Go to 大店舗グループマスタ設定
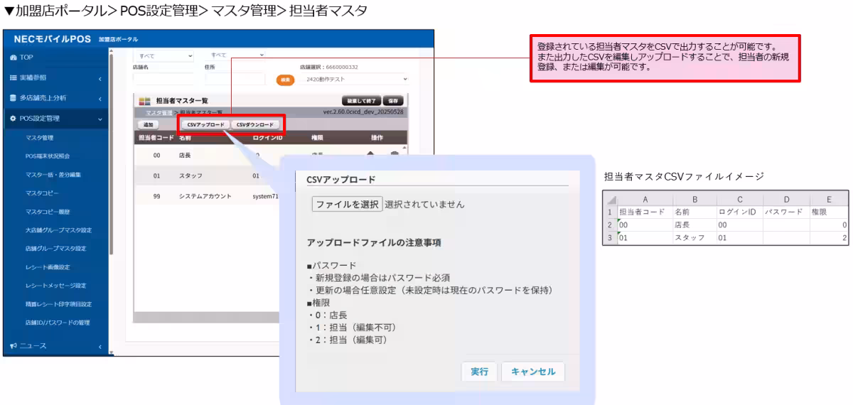 (x=58, y=230)
